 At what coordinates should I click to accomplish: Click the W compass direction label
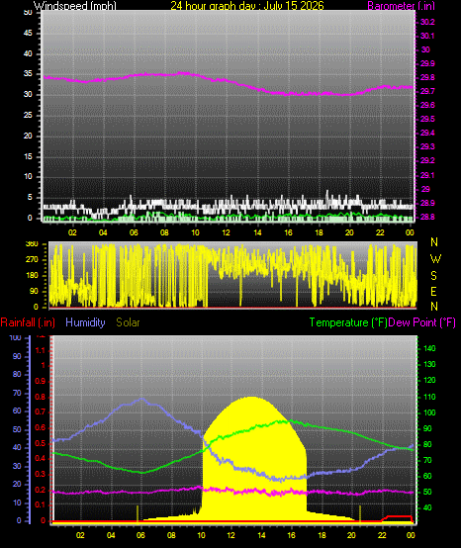pos(435,259)
